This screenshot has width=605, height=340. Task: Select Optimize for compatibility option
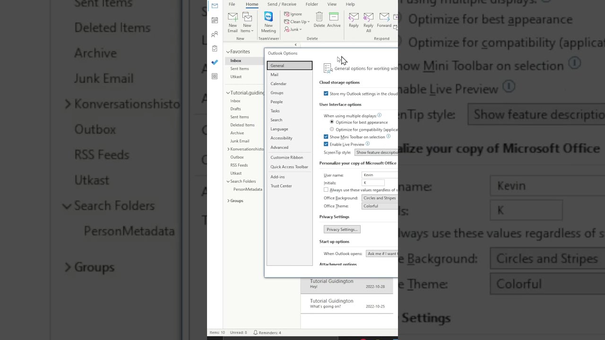click(332, 129)
